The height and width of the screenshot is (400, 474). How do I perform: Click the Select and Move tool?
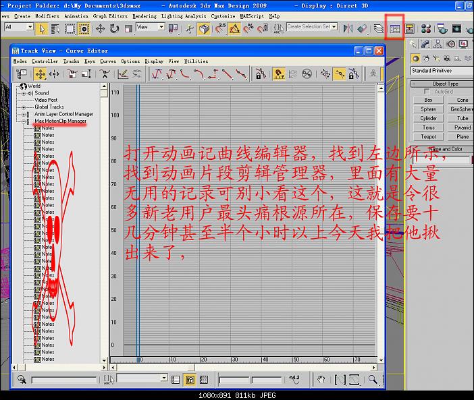(x=100, y=28)
